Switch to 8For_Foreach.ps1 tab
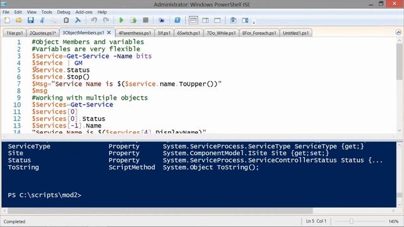Image resolution: width=404 pixels, height=227 pixels. (259, 33)
